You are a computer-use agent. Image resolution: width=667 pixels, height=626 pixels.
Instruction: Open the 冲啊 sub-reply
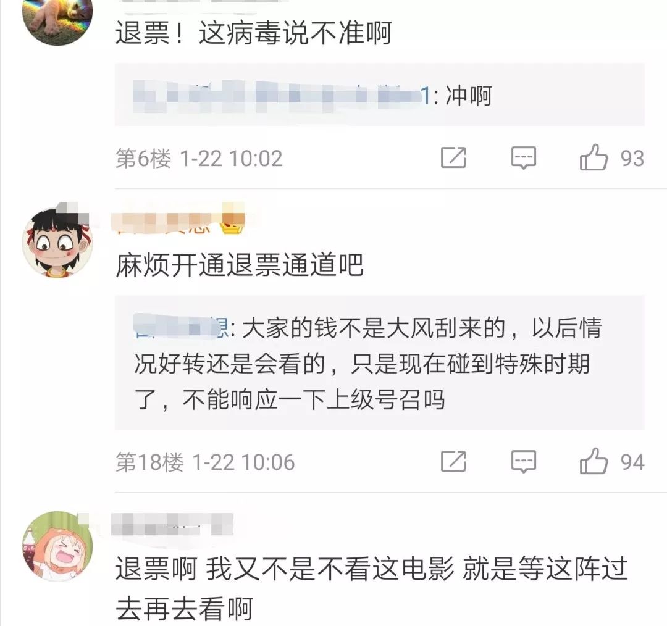[x=379, y=95]
